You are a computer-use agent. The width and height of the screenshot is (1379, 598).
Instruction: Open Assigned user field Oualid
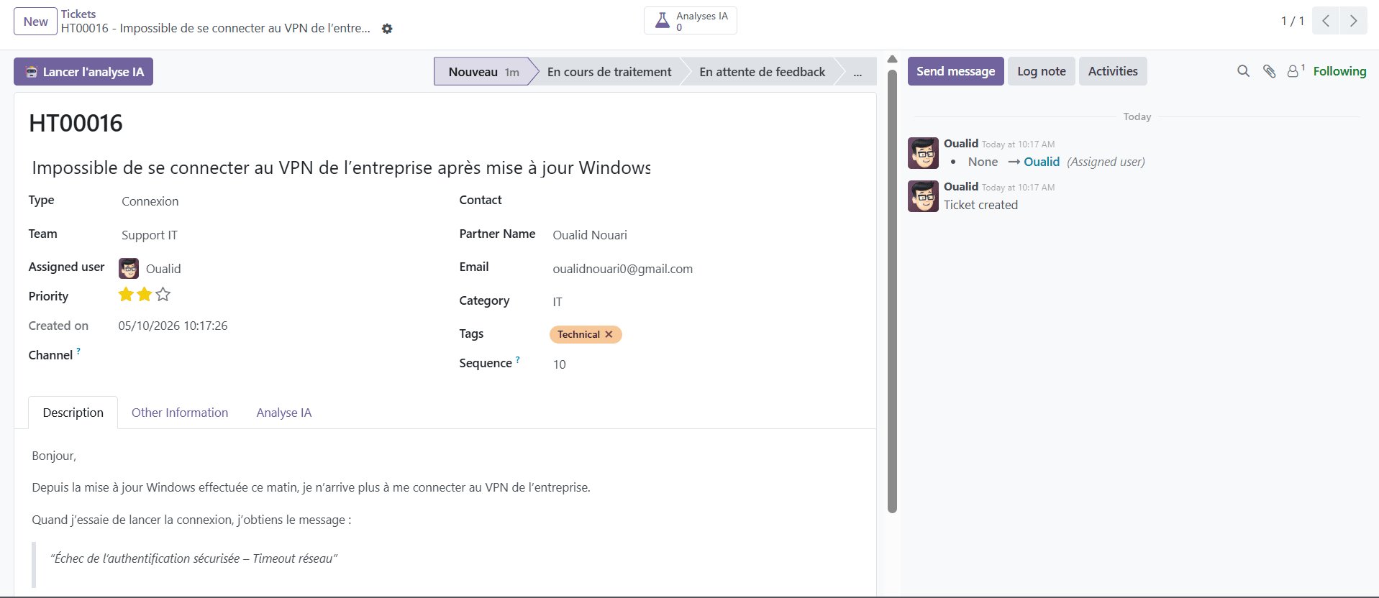[288, 269]
